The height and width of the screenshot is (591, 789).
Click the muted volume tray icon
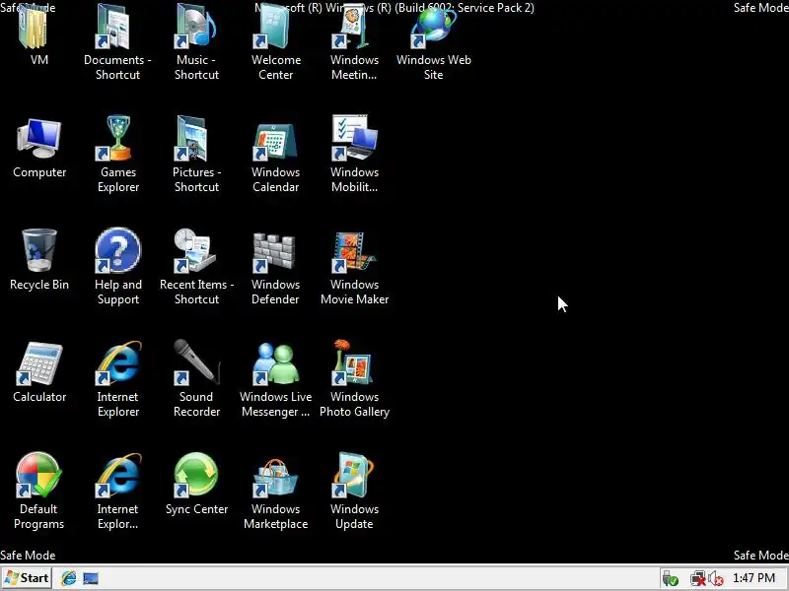(716, 579)
